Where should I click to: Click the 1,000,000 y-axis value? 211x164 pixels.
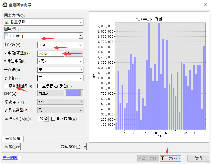(x=105, y=78)
